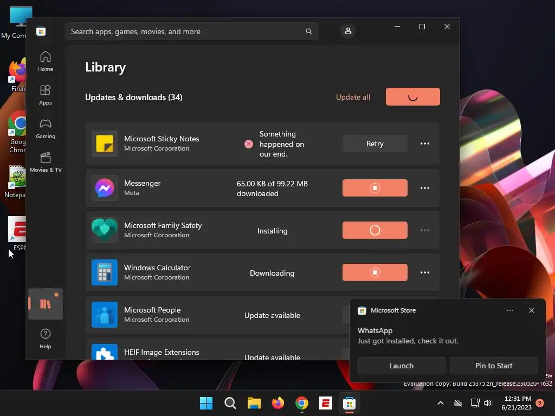Image resolution: width=555 pixels, height=416 pixels.
Task: Launch WhatsApp from the notification
Action: (x=402, y=366)
